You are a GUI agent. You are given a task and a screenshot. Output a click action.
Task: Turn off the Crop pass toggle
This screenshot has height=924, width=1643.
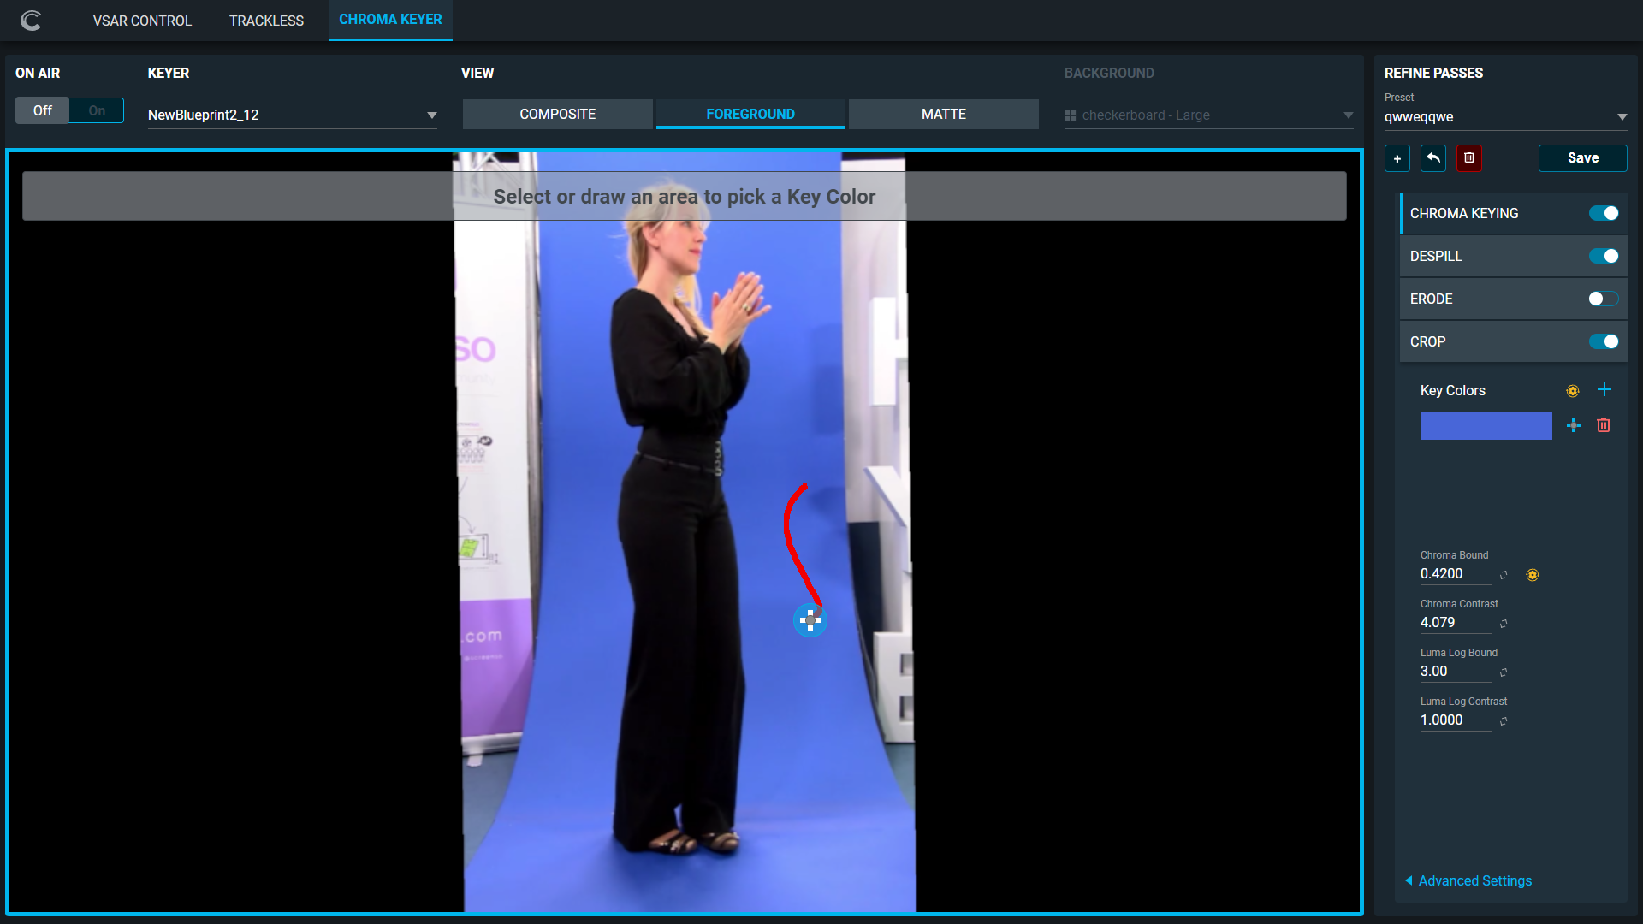tap(1603, 341)
